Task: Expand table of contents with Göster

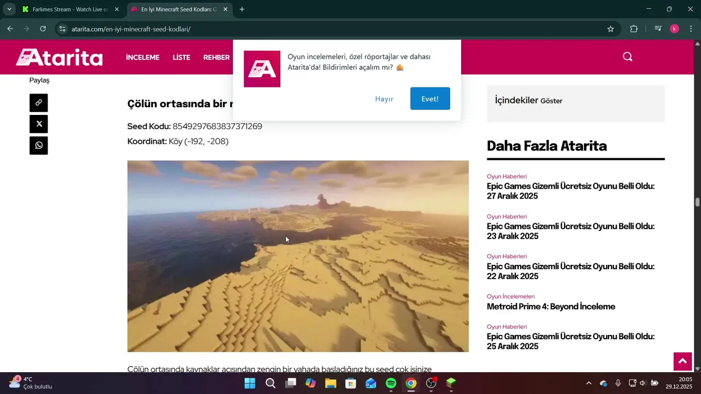Action: point(551,101)
